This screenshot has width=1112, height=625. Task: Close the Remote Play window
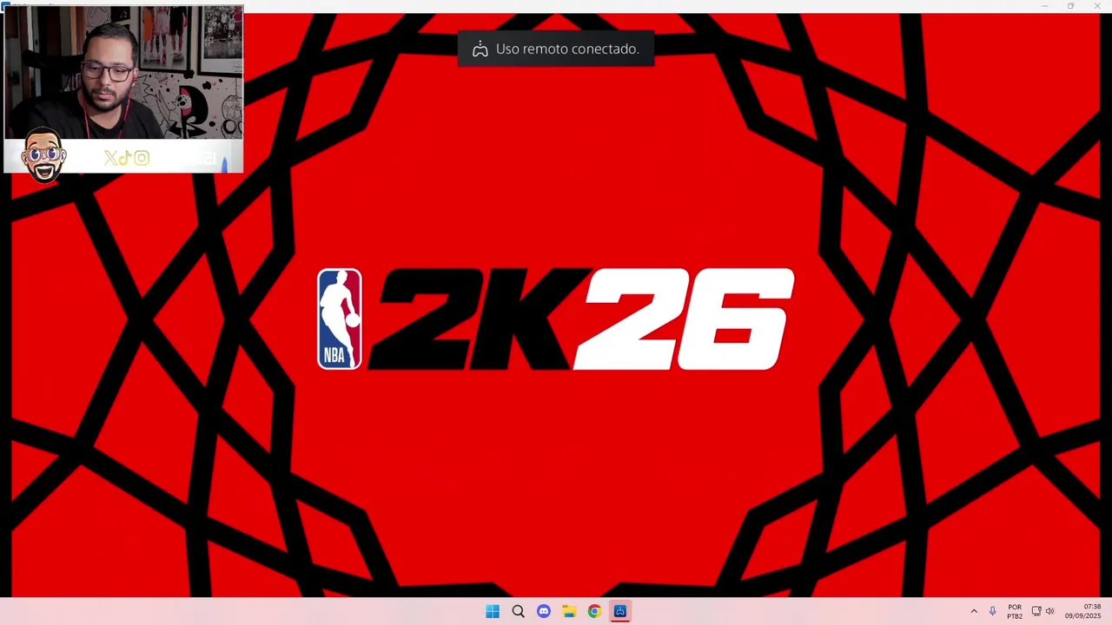click(1097, 6)
